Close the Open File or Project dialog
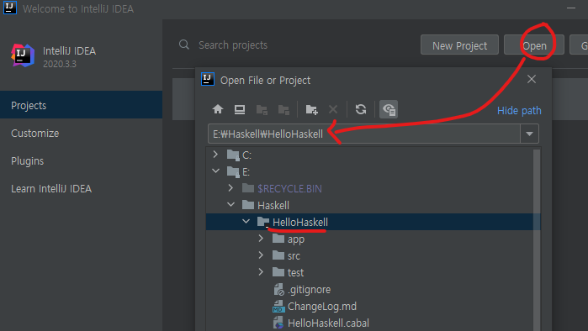This screenshot has height=331, width=588. (532, 79)
